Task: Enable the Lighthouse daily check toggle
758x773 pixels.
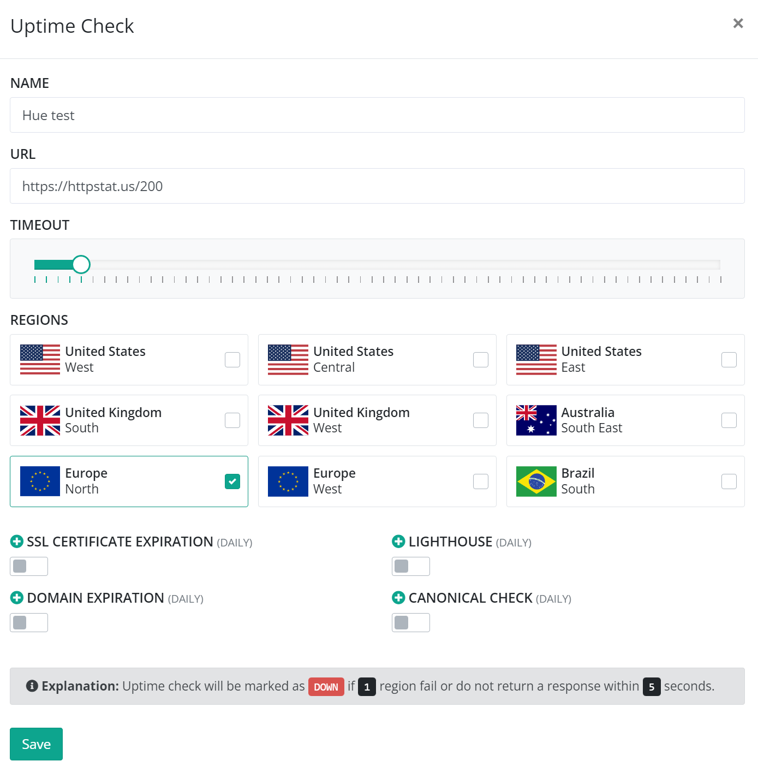Action: (x=410, y=566)
